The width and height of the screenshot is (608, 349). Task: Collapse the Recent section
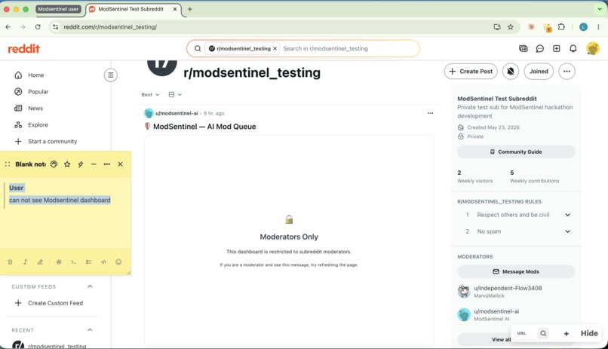[x=90, y=329]
